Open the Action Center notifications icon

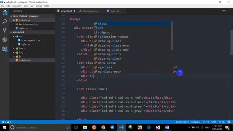[x=227, y=127]
